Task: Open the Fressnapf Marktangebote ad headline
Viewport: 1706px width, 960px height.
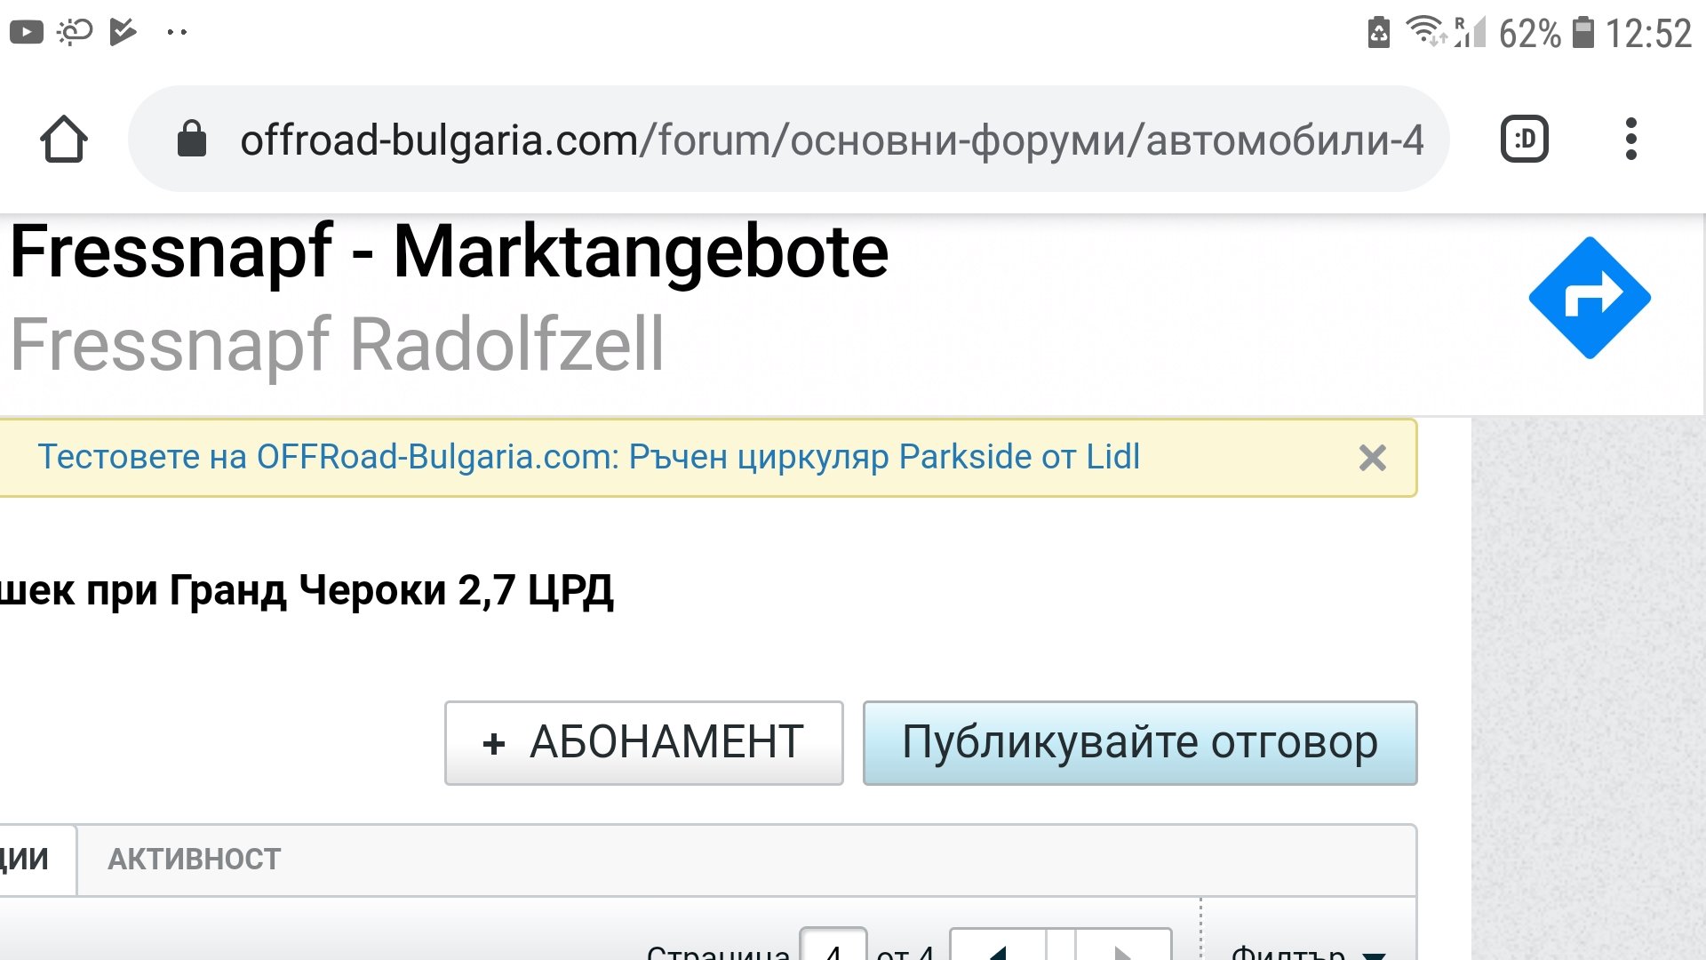Action: (449, 252)
